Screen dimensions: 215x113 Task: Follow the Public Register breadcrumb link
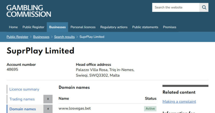click(17, 37)
